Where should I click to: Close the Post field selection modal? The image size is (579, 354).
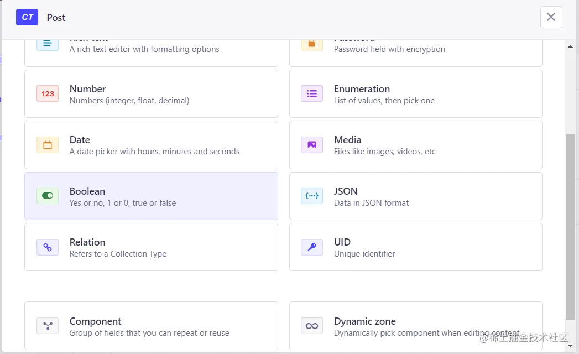(x=551, y=17)
